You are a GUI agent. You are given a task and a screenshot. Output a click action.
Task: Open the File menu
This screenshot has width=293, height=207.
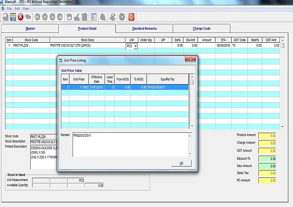9,9
